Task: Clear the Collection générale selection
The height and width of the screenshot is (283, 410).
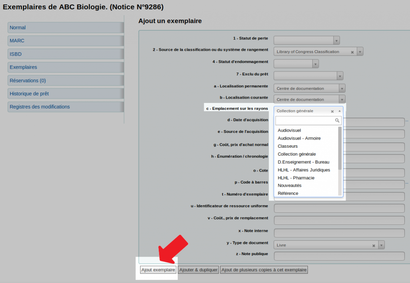Action: (332, 111)
